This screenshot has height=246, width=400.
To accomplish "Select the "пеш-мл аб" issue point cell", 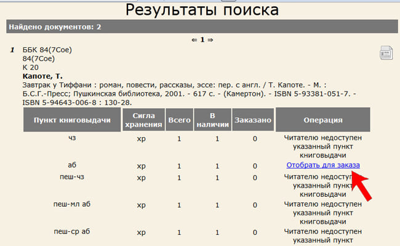I will point(72,204).
